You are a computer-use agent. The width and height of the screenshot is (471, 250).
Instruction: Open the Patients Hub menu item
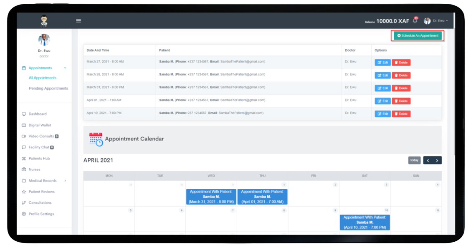point(39,159)
